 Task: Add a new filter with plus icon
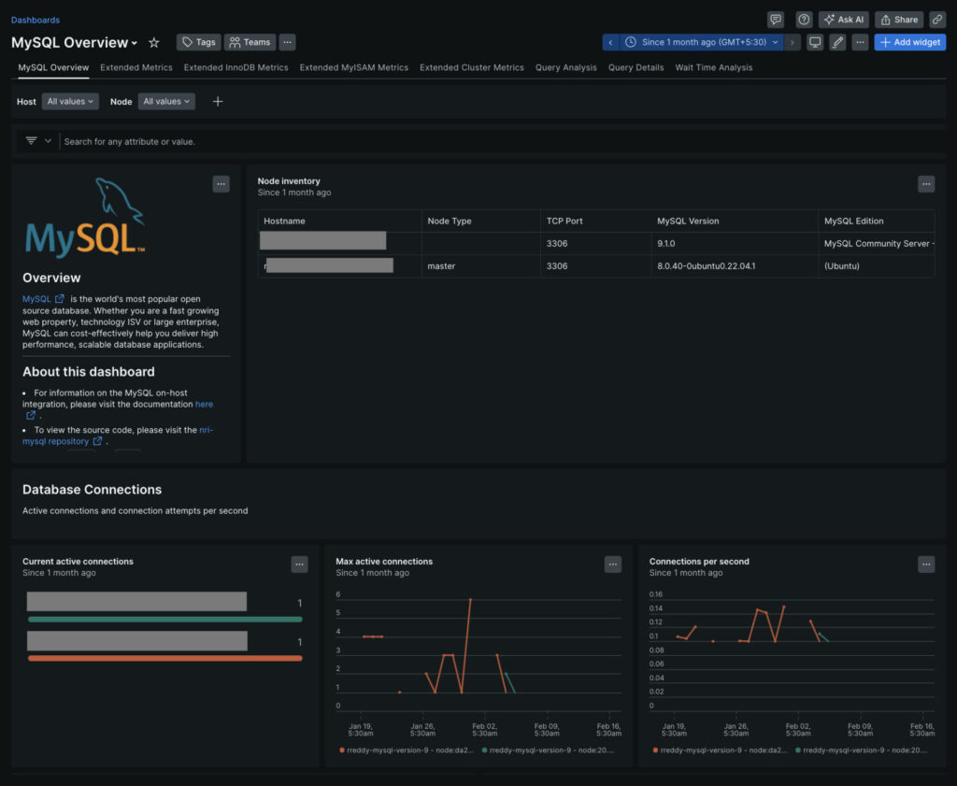tap(218, 101)
